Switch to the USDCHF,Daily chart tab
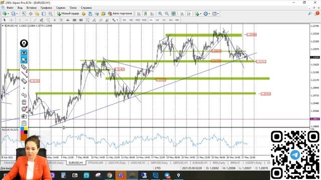321x180 pixels. click(x=117, y=163)
